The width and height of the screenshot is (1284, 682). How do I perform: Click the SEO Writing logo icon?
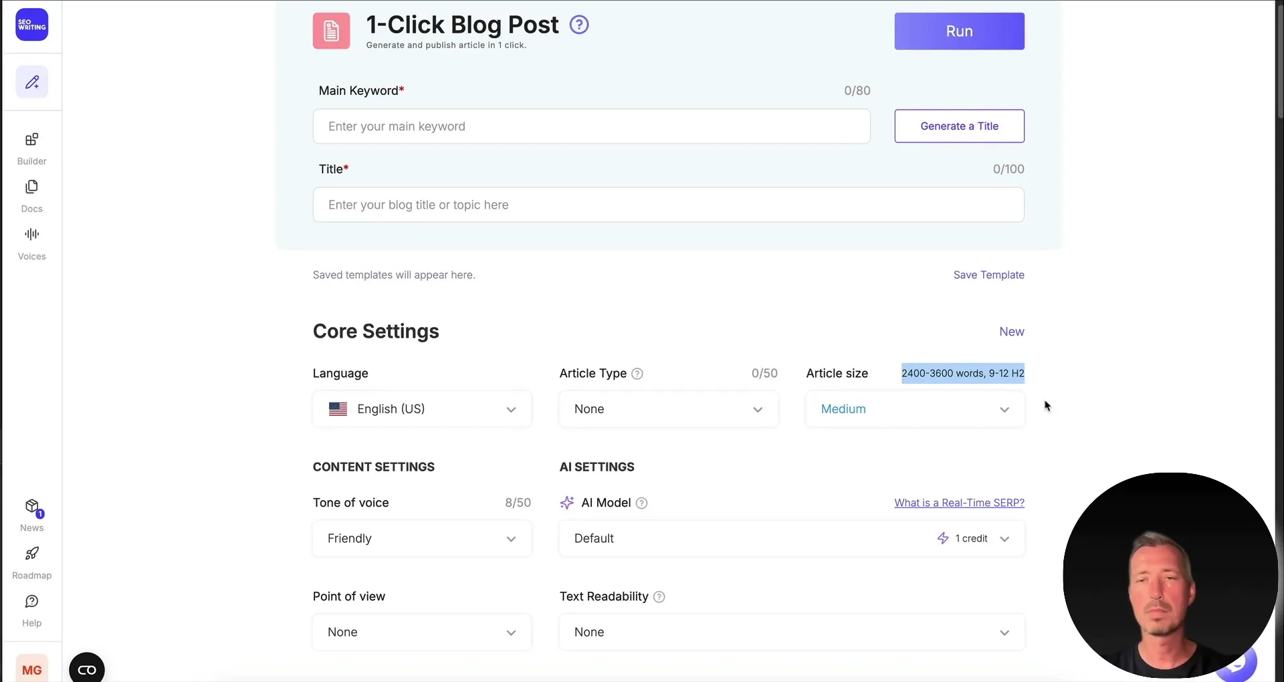[31, 25]
